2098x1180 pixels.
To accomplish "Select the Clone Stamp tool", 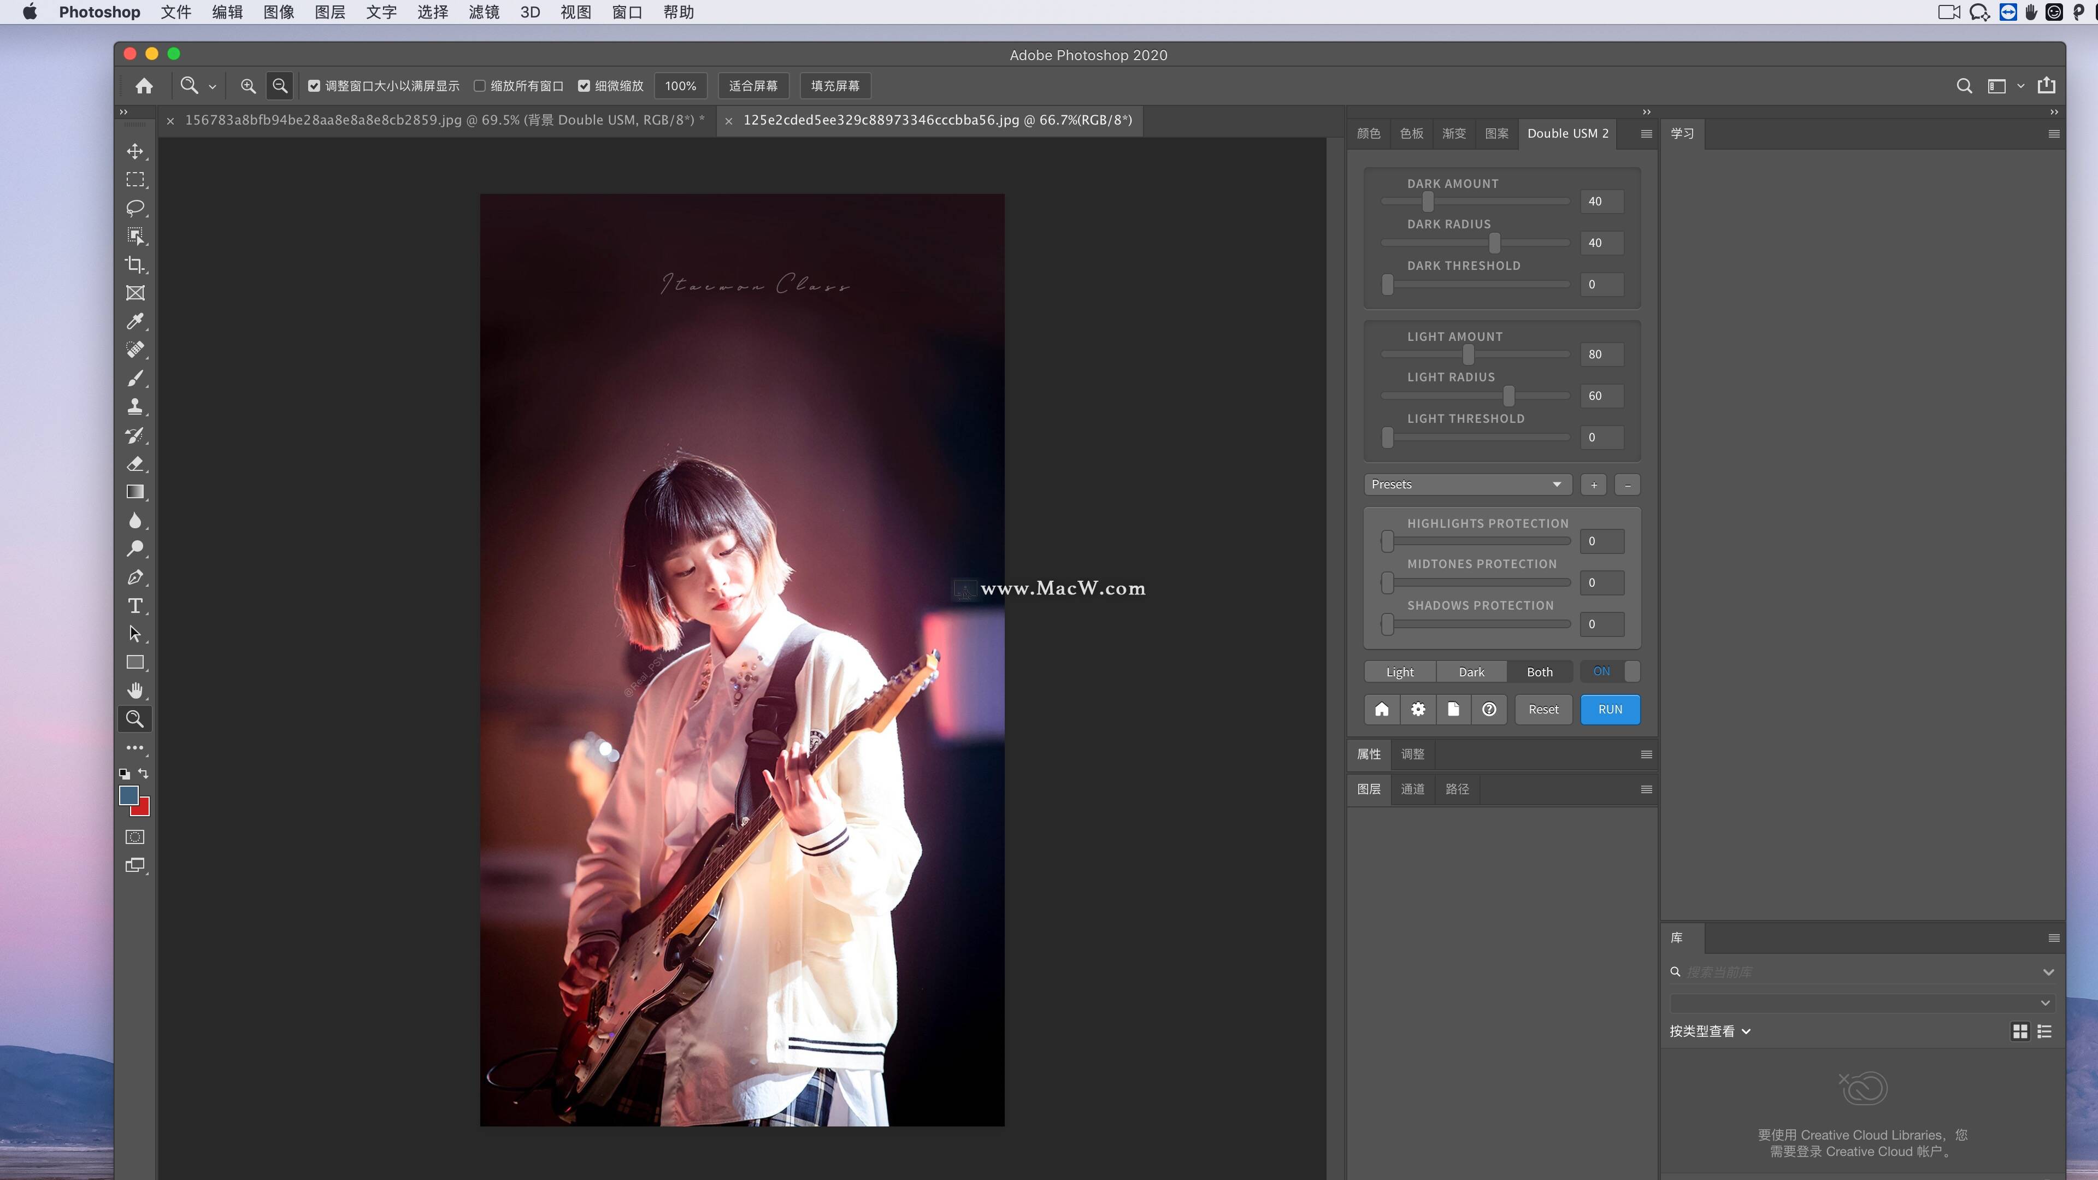I will click(x=135, y=406).
